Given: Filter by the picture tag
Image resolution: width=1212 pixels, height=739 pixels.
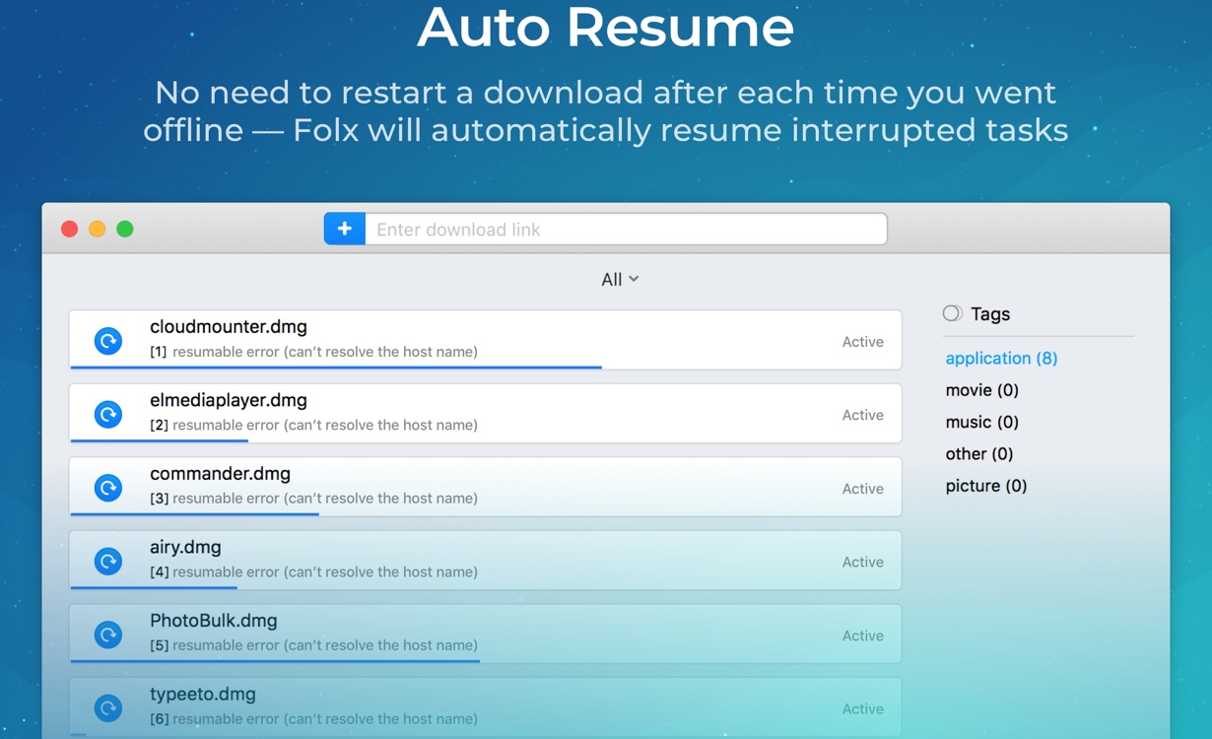Looking at the screenshot, I should pyautogui.click(x=984, y=486).
